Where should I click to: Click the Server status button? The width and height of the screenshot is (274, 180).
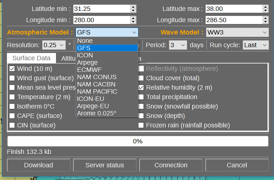click(105, 165)
